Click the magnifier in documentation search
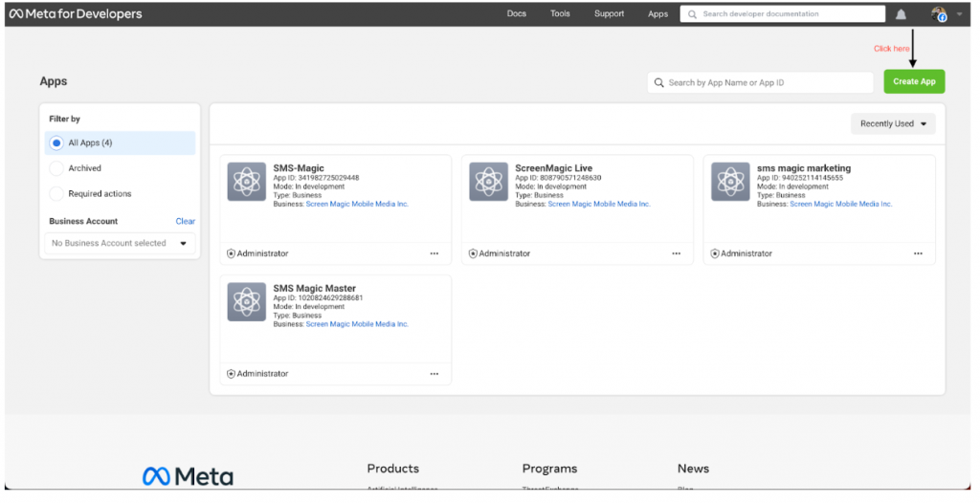 (x=692, y=13)
